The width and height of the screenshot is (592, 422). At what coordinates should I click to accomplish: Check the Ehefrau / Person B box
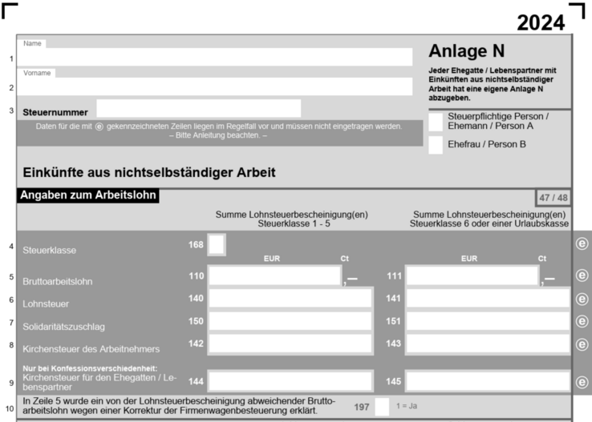(x=436, y=145)
